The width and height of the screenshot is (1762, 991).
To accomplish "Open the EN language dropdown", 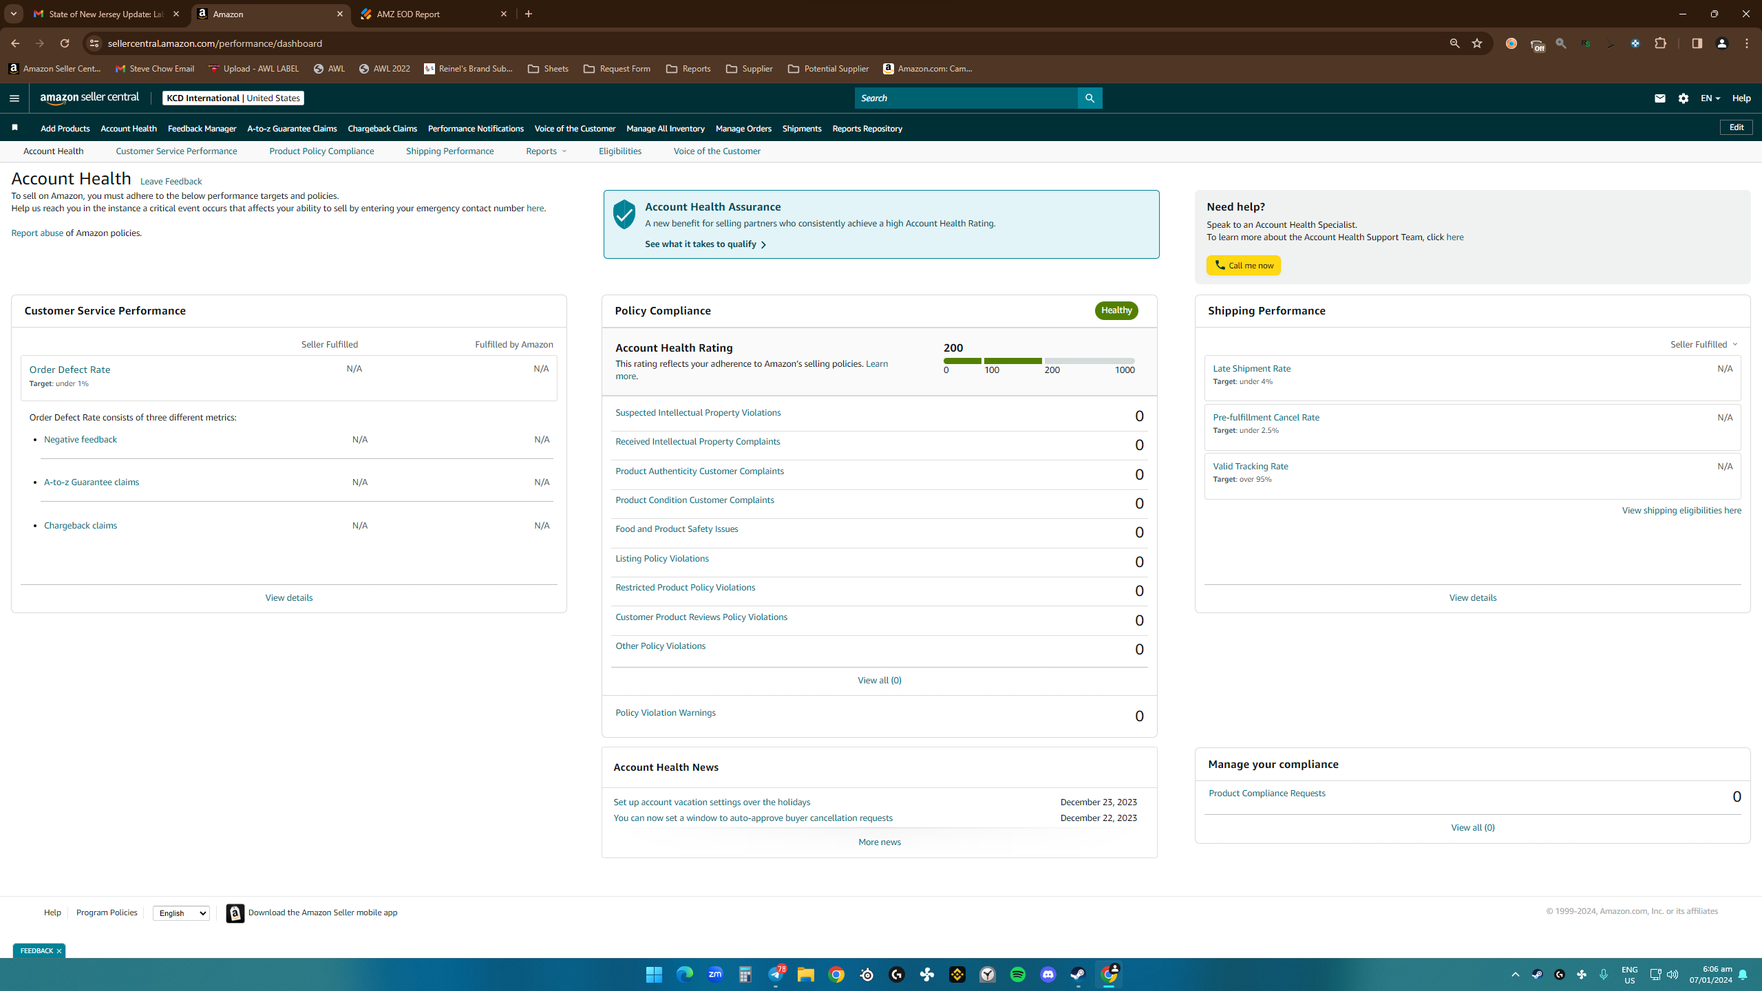I will (x=1710, y=98).
